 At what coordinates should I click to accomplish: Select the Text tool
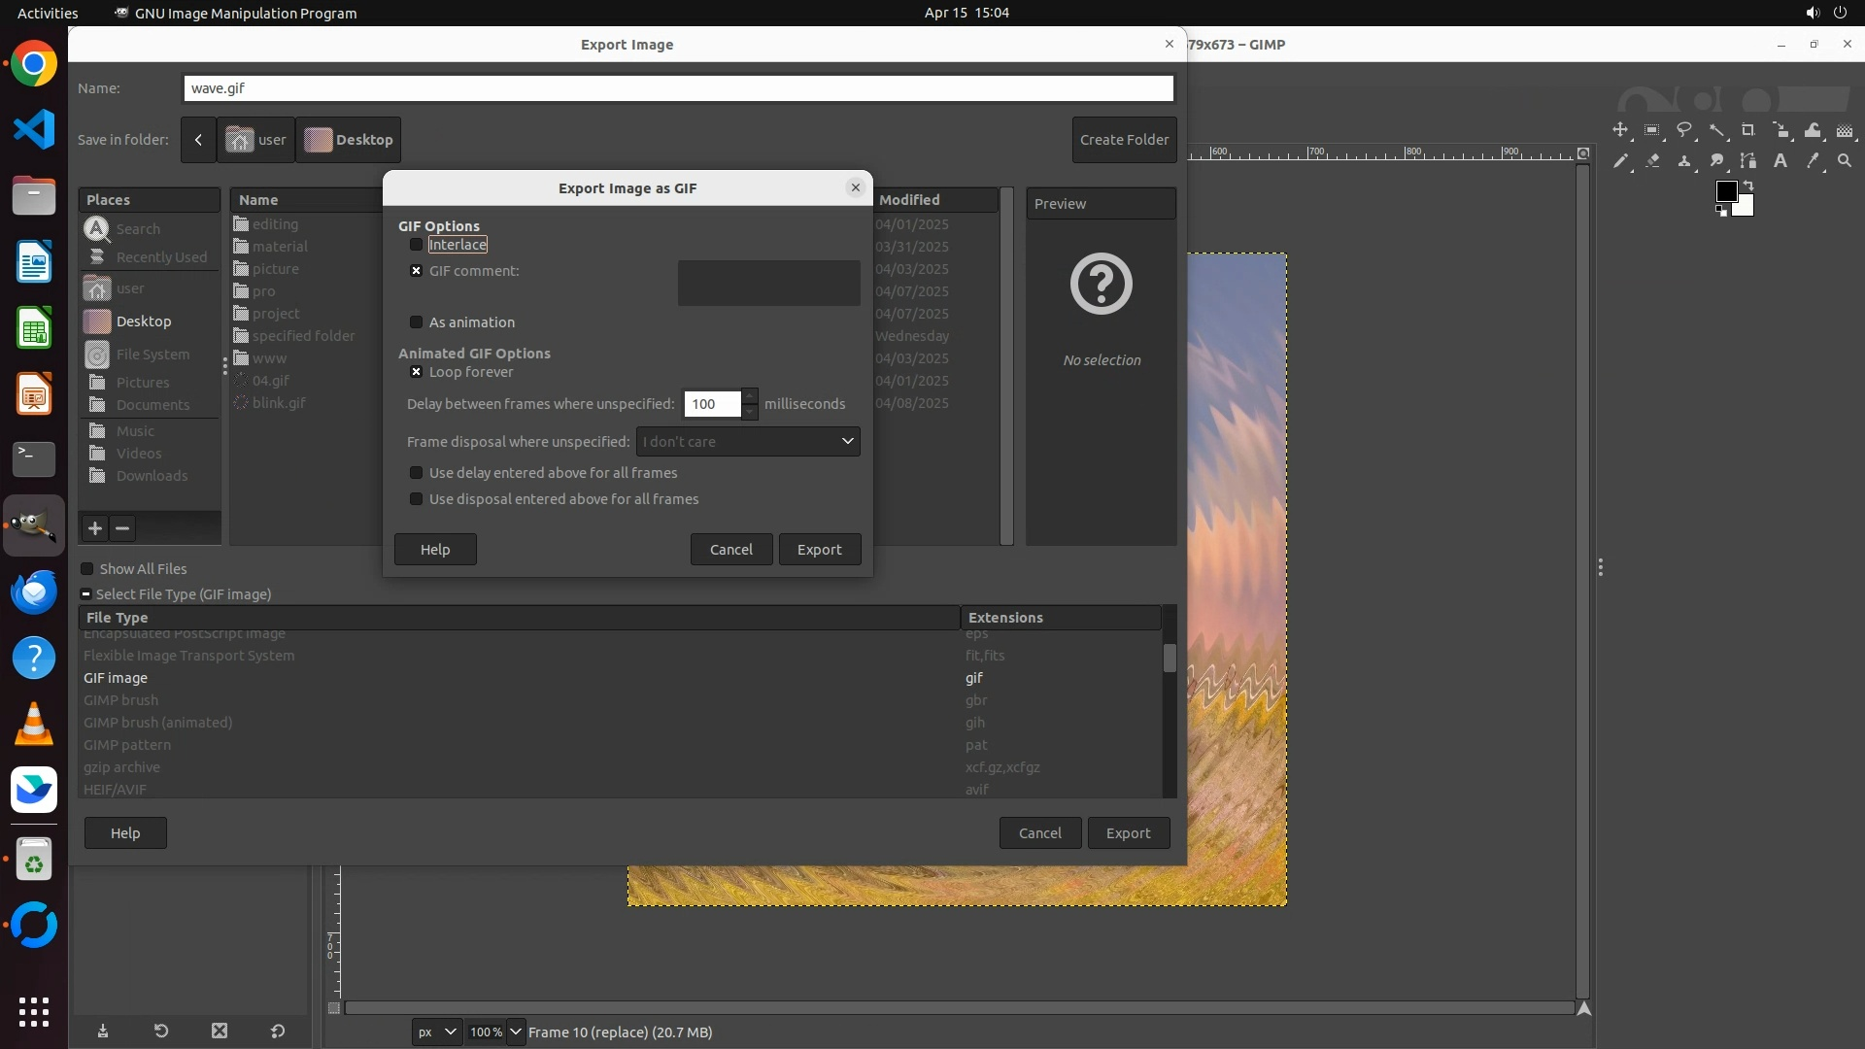pyautogui.click(x=1780, y=161)
